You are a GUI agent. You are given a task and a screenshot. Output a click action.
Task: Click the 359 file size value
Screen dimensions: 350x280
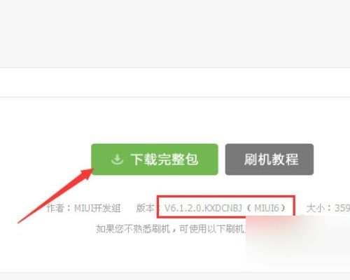(x=342, y=208)
